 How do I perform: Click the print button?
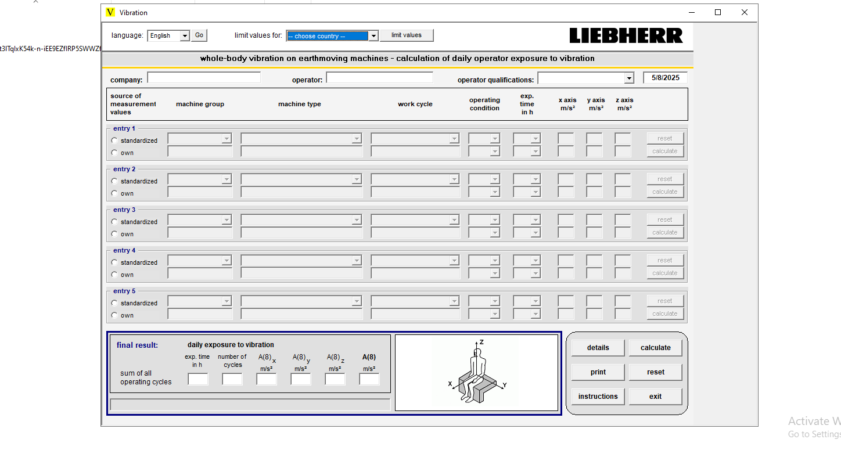(x=598, y=372)
